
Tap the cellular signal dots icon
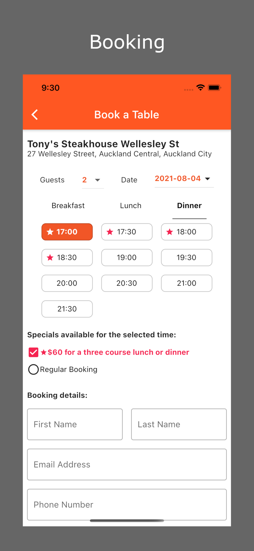(x=188, y=89)
